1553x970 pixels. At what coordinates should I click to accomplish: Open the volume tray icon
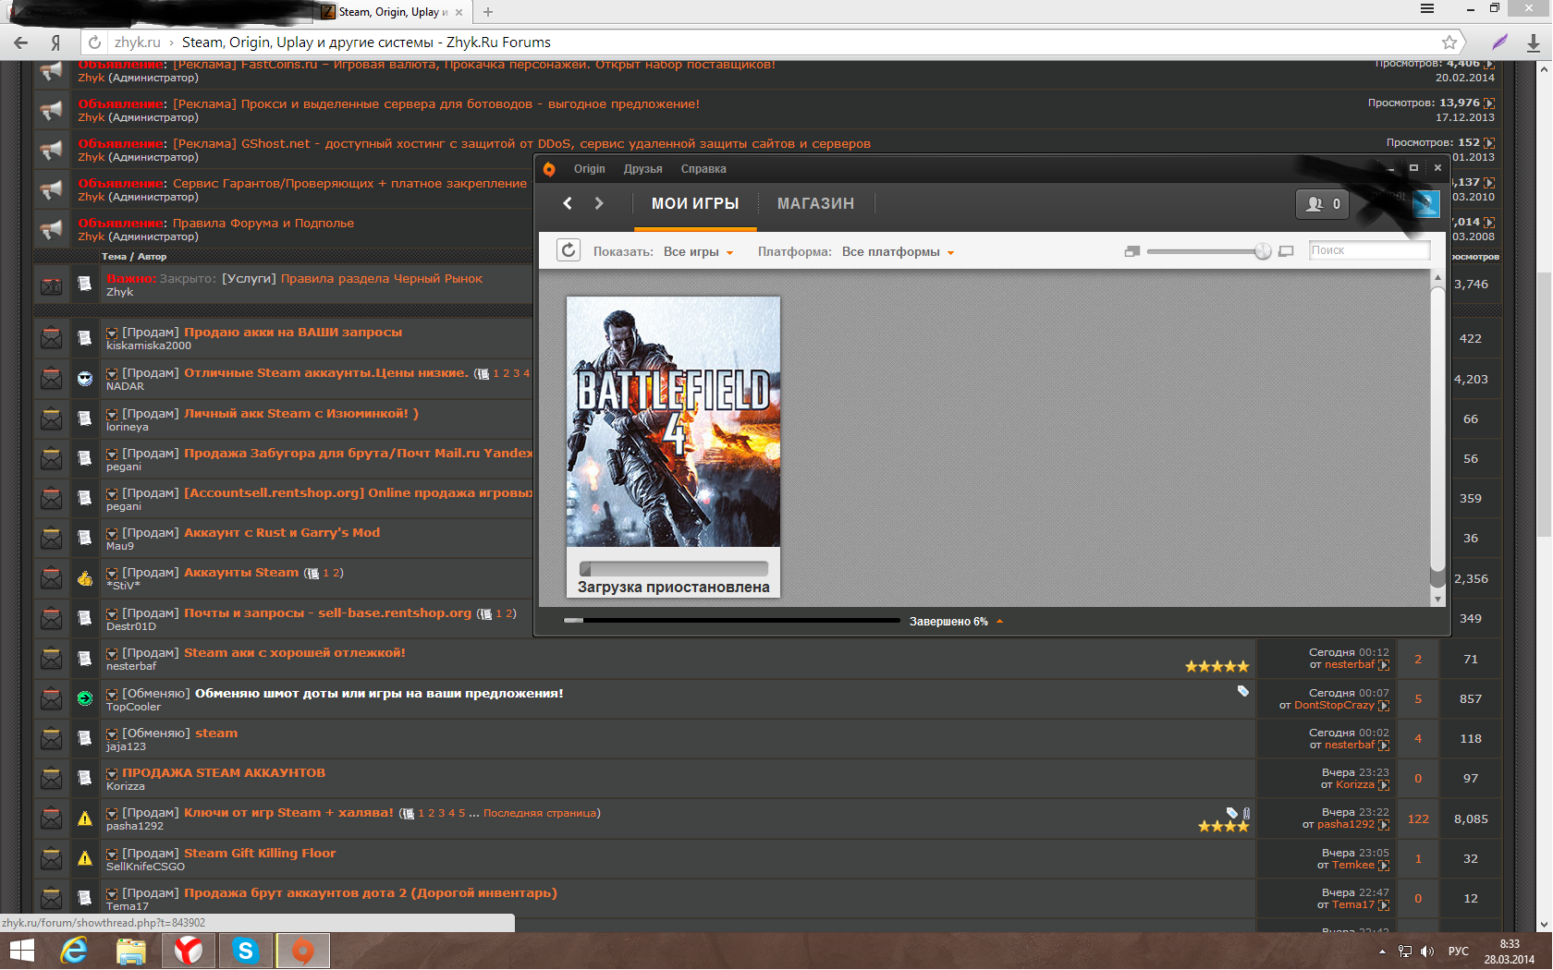[1426, 951]
